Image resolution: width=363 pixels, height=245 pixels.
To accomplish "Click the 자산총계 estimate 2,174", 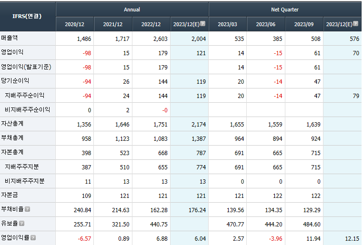I will click(199, 125).
